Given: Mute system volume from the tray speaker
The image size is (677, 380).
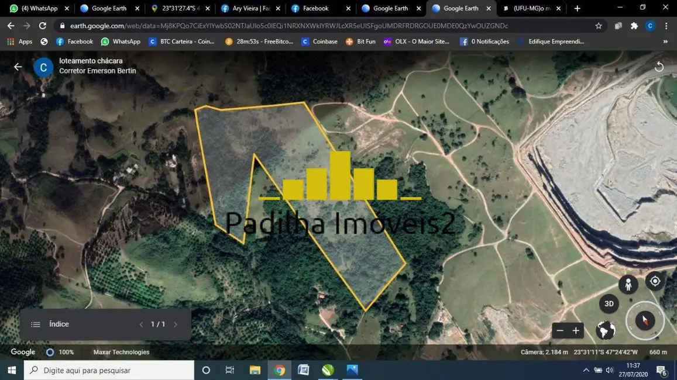Looking at the screenshot, I should (x=609, y=370).
